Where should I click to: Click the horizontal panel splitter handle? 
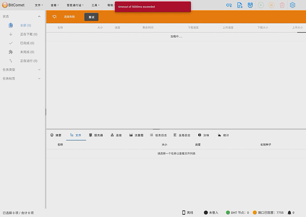pos(156,129)
